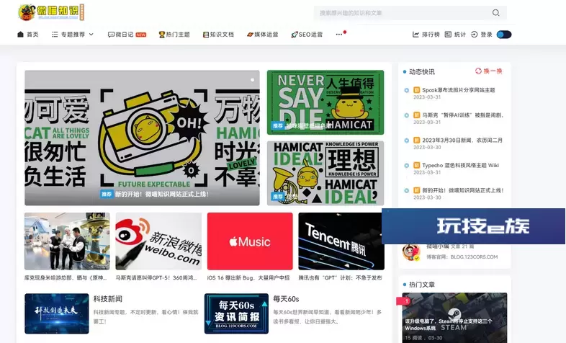Click the home icon beside 首页
Viewport: 566px width, 343px height.
click(21, 35)
